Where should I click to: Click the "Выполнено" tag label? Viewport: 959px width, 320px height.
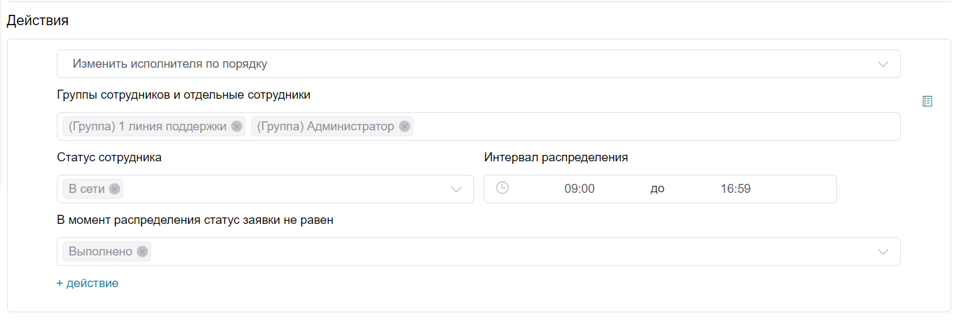tap(101, 252)
